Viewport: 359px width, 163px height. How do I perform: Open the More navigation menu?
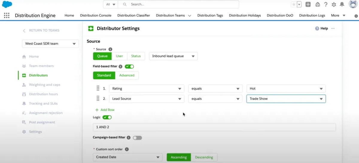click(x=338, y=16)
